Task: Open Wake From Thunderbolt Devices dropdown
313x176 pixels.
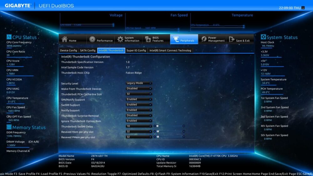Action: [139, 88]
